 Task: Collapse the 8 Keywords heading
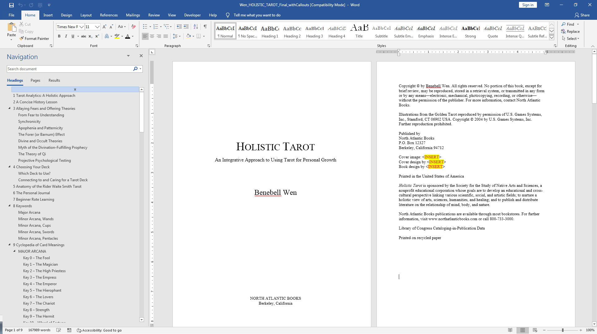pos(9,206)
